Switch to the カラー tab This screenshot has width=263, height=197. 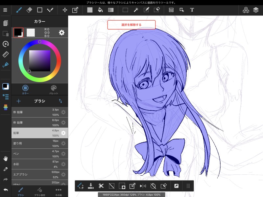(x=25, y=89)
